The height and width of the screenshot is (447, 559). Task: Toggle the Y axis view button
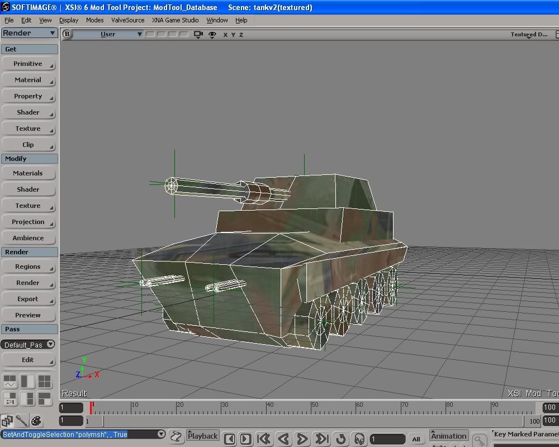233,35
